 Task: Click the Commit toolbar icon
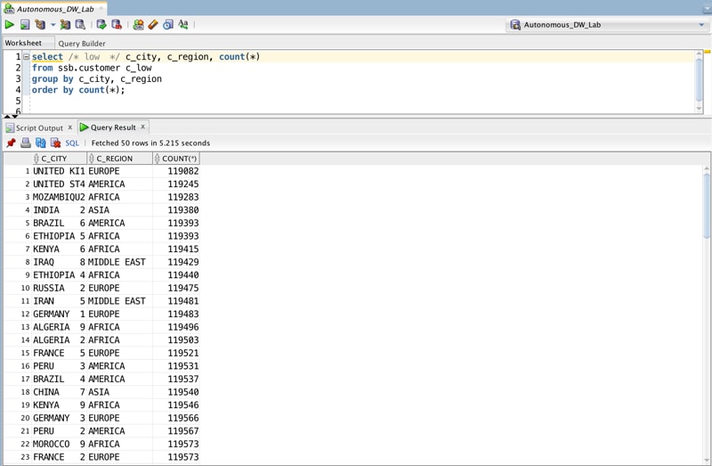(x=101, y=25)
